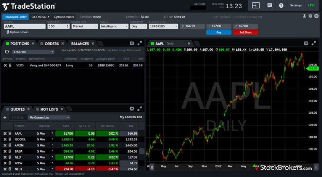Open Positions panel settings gear
322x177 pixels.
coord(132,43)
